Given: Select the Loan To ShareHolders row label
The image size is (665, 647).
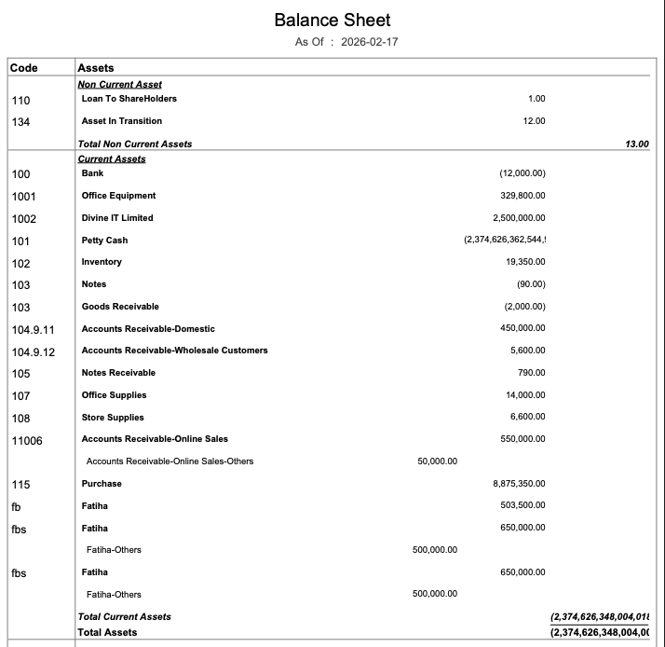Looking at the screenshot, I should pos(129,99).
